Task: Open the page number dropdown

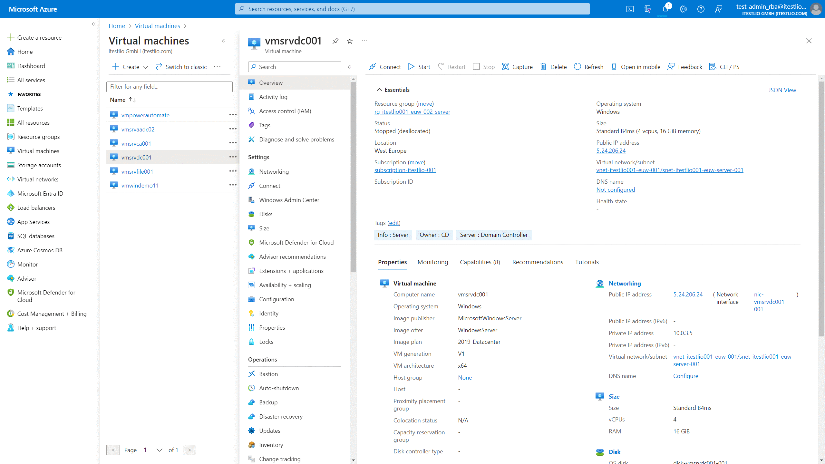Action: (153, 450)
